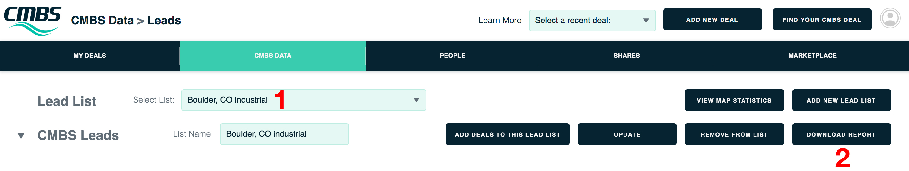Image resolution: width=909 pixels, height=171 pixels.
Task: Click Add New Lead List button
Action: tap(841, 100)
